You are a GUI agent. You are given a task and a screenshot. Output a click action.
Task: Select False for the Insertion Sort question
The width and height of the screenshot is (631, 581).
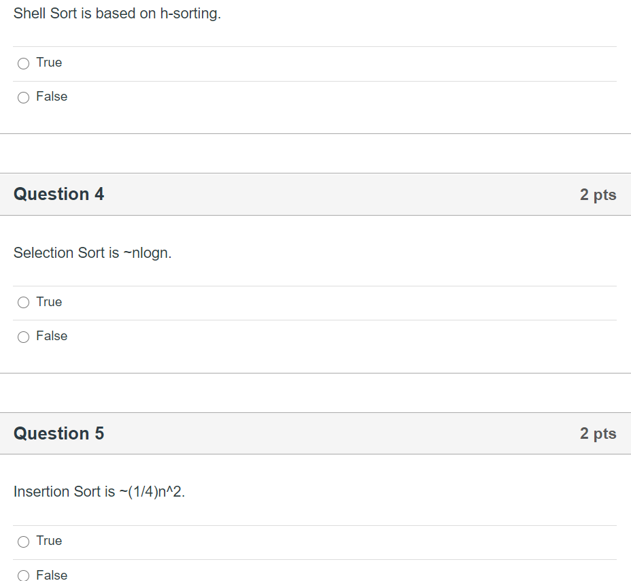point(22,576)
